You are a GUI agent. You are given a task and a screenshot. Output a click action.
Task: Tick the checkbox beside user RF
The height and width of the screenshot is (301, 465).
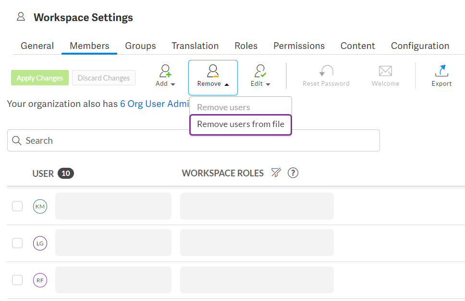(x=17, y=280)
